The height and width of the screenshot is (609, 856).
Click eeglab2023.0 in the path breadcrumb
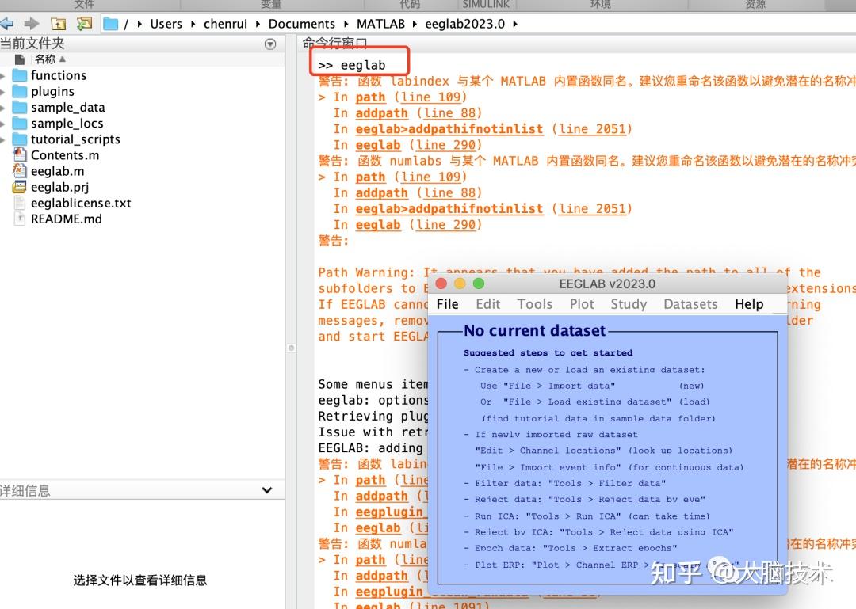point(465,24)
